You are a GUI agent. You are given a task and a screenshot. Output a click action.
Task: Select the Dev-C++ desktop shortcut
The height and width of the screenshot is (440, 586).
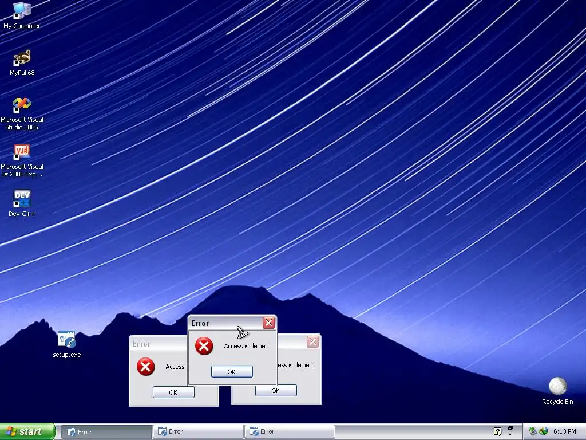tap(22, 203)
